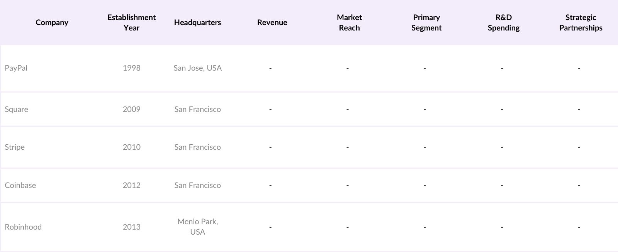618x252 pixels.
Task: Click the Market Reach column header
Action: pyautogui.click(x=349, y=22)
